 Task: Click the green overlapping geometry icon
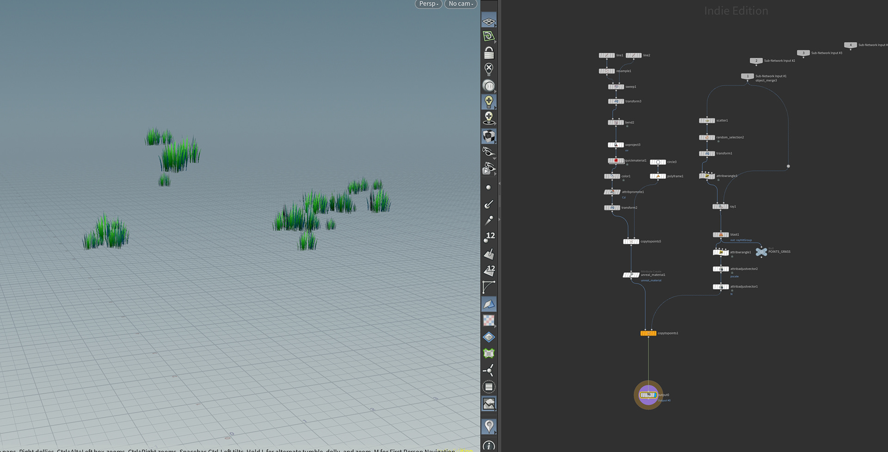pos(489,353)
